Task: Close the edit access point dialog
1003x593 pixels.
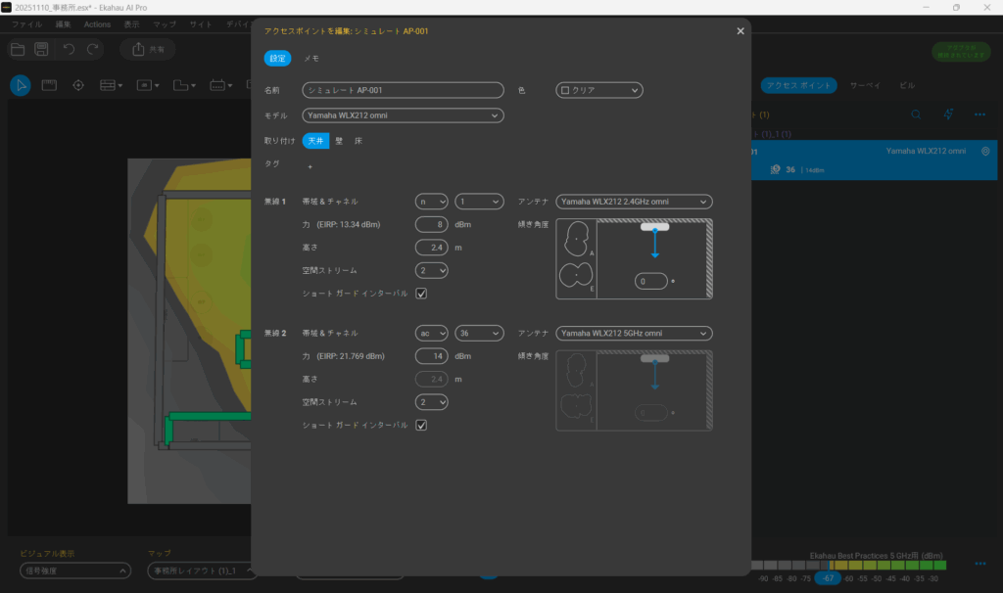Action: click(x=740, y=31)
